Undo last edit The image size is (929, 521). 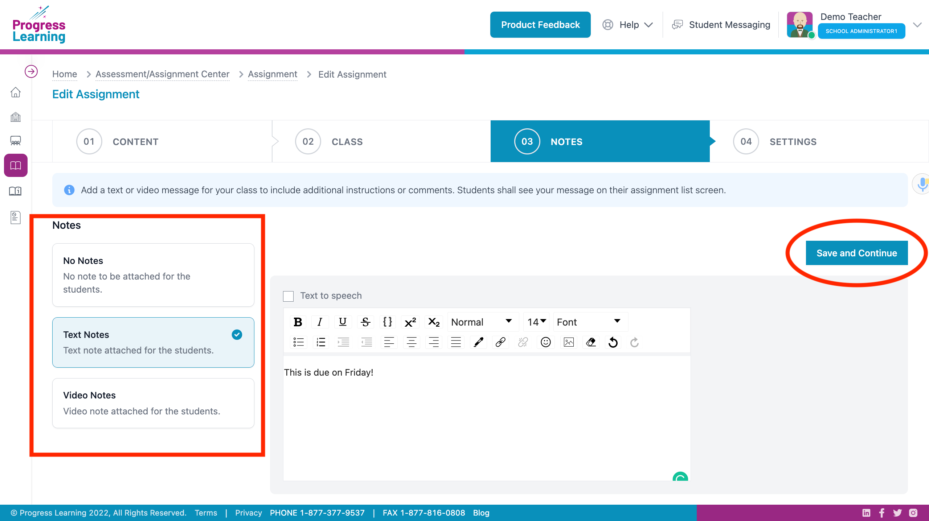point(613,342)
